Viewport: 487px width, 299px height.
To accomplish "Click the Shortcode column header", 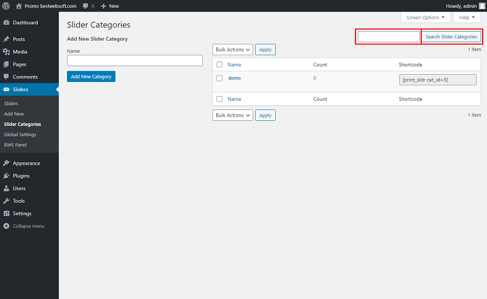I will click(410, 64).
